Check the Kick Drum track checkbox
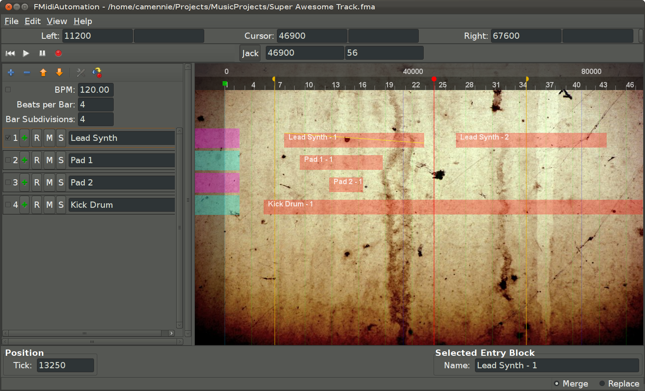This screenshot has width=645, height=391. 8,205
